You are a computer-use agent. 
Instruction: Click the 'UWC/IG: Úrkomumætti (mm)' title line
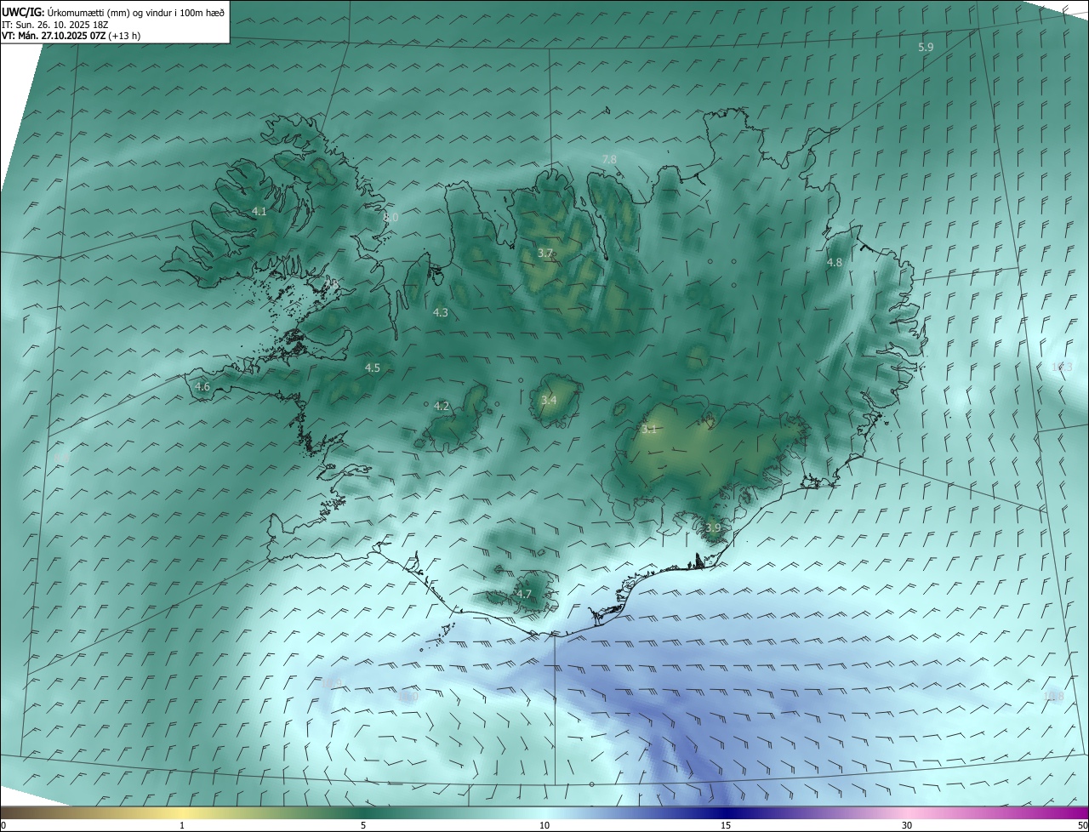[112, 12]
